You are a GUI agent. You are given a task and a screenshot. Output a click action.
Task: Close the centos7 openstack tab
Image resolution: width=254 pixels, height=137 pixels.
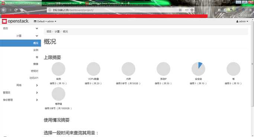[80, 3]
